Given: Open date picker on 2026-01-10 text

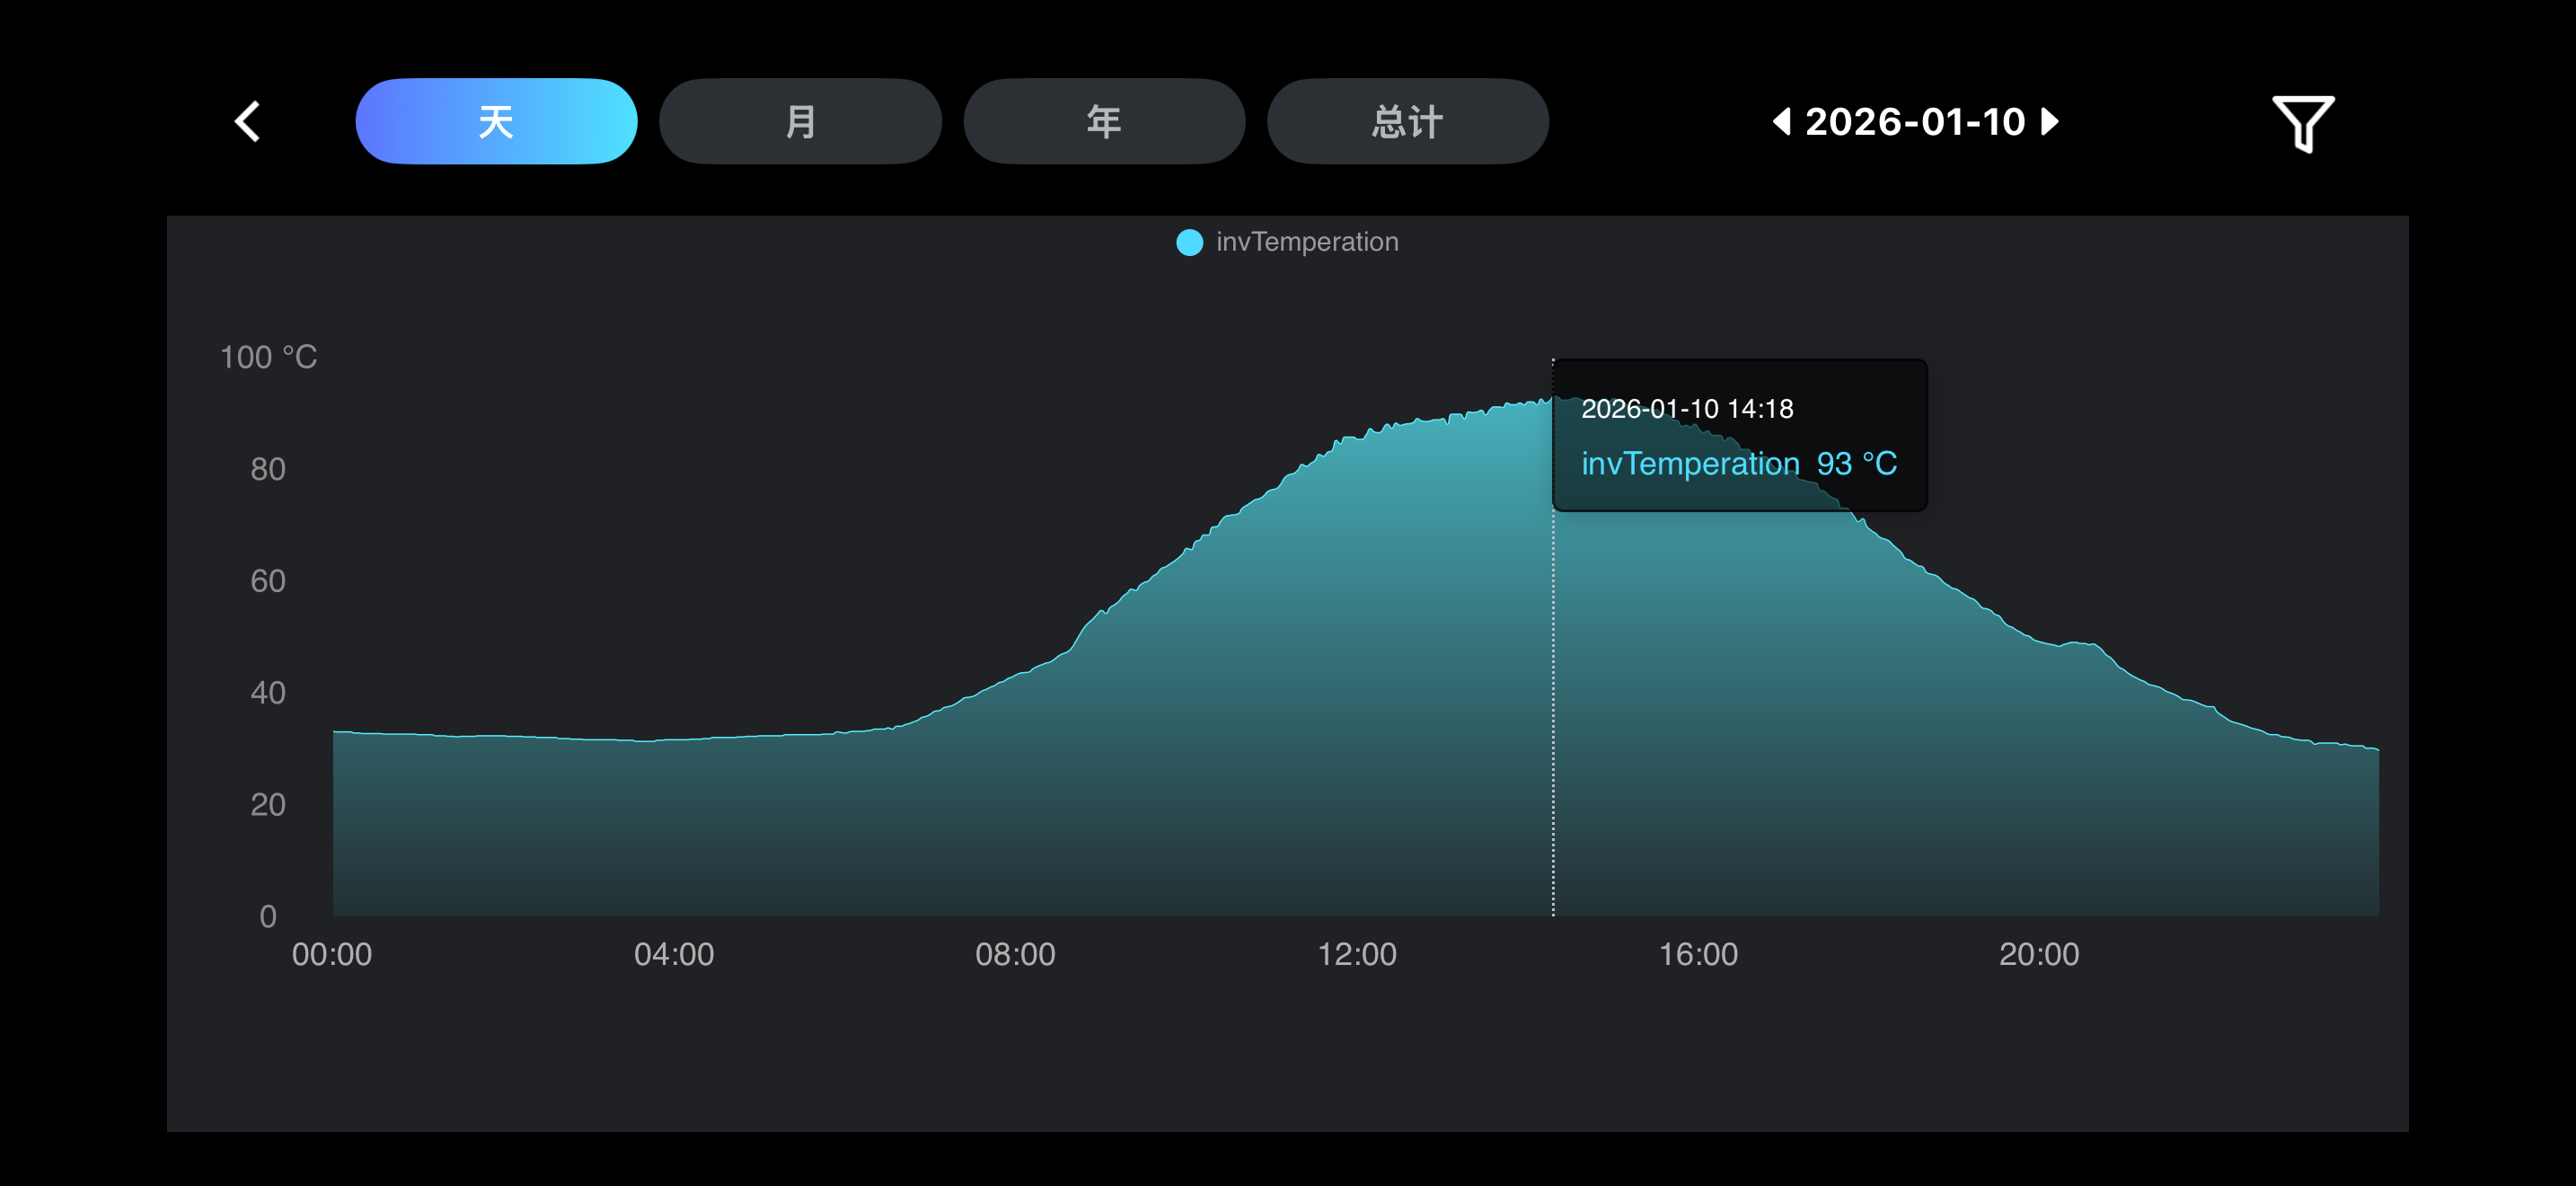Looking at the screenshot, I should click(x=1914, y=122).
